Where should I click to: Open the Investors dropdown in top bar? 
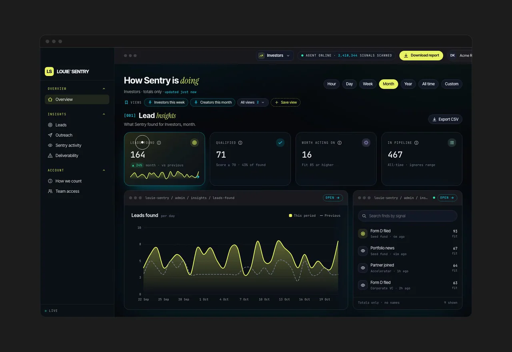click(x=275, y=56)
